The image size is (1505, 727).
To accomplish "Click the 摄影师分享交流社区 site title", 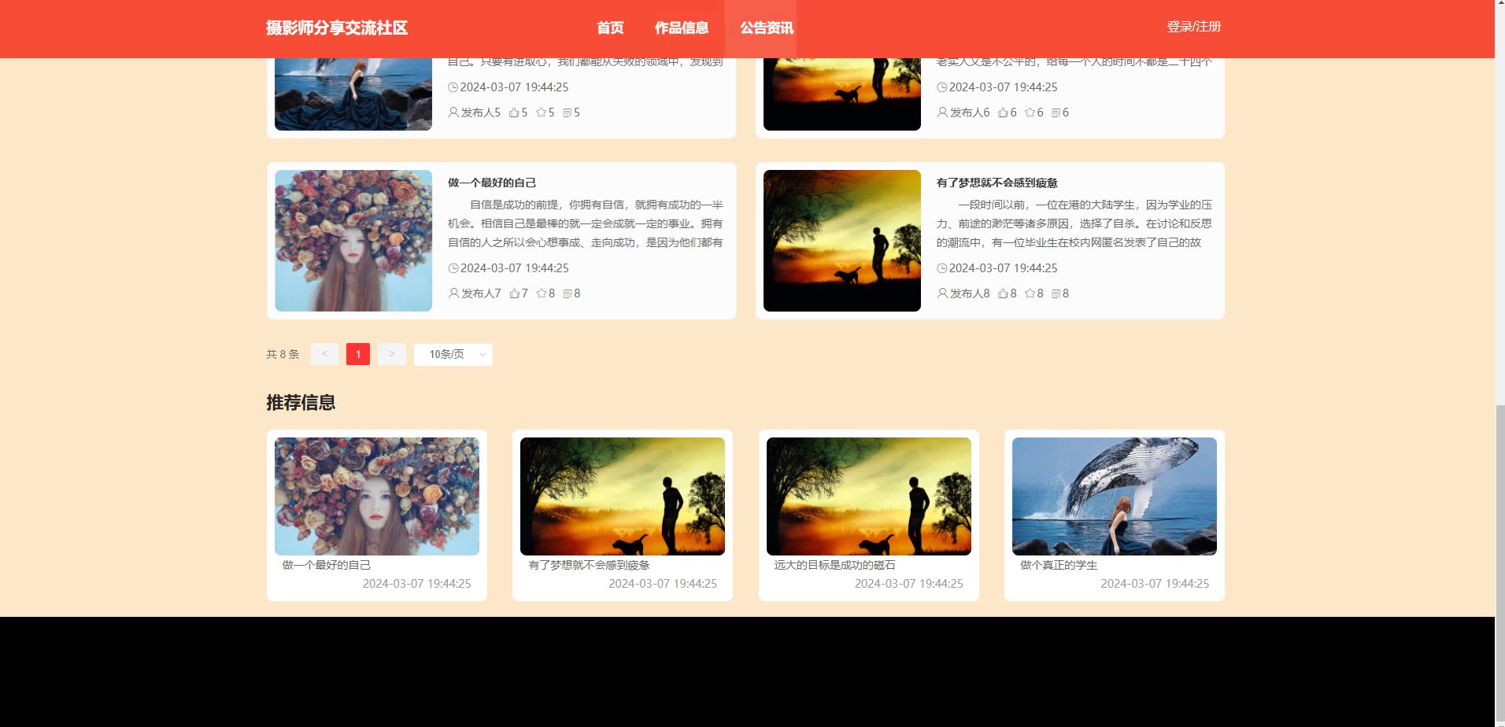I will (x=337, y=28).
